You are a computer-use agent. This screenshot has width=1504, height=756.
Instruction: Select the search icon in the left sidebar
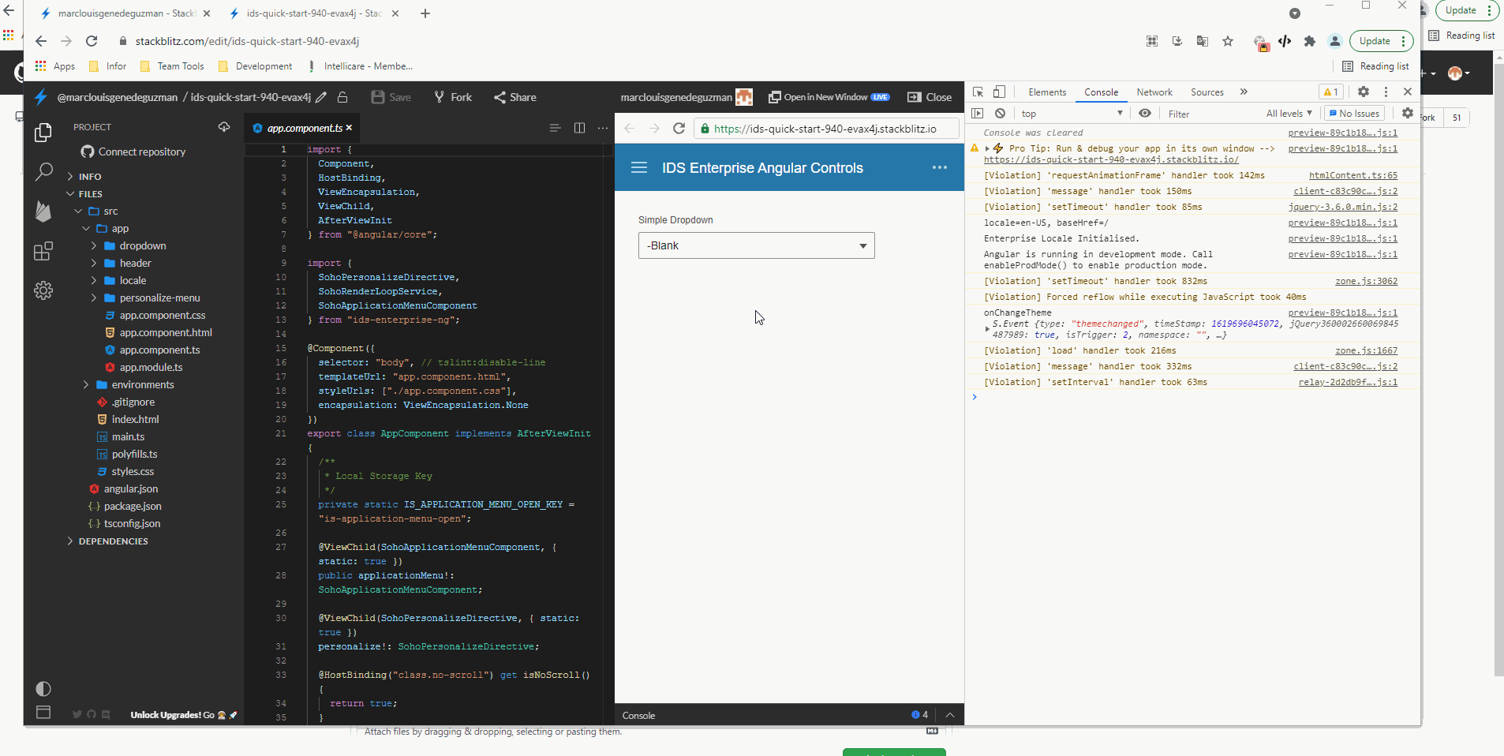(x=43, y=171)
